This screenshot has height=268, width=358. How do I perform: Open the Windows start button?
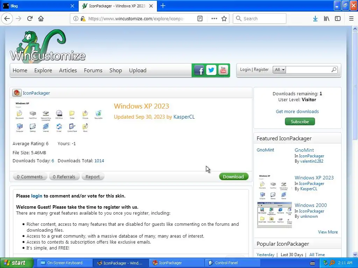click(17, 263)
